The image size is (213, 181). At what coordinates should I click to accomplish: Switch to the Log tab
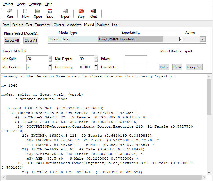pyautogui.click(x=115, y=25)
